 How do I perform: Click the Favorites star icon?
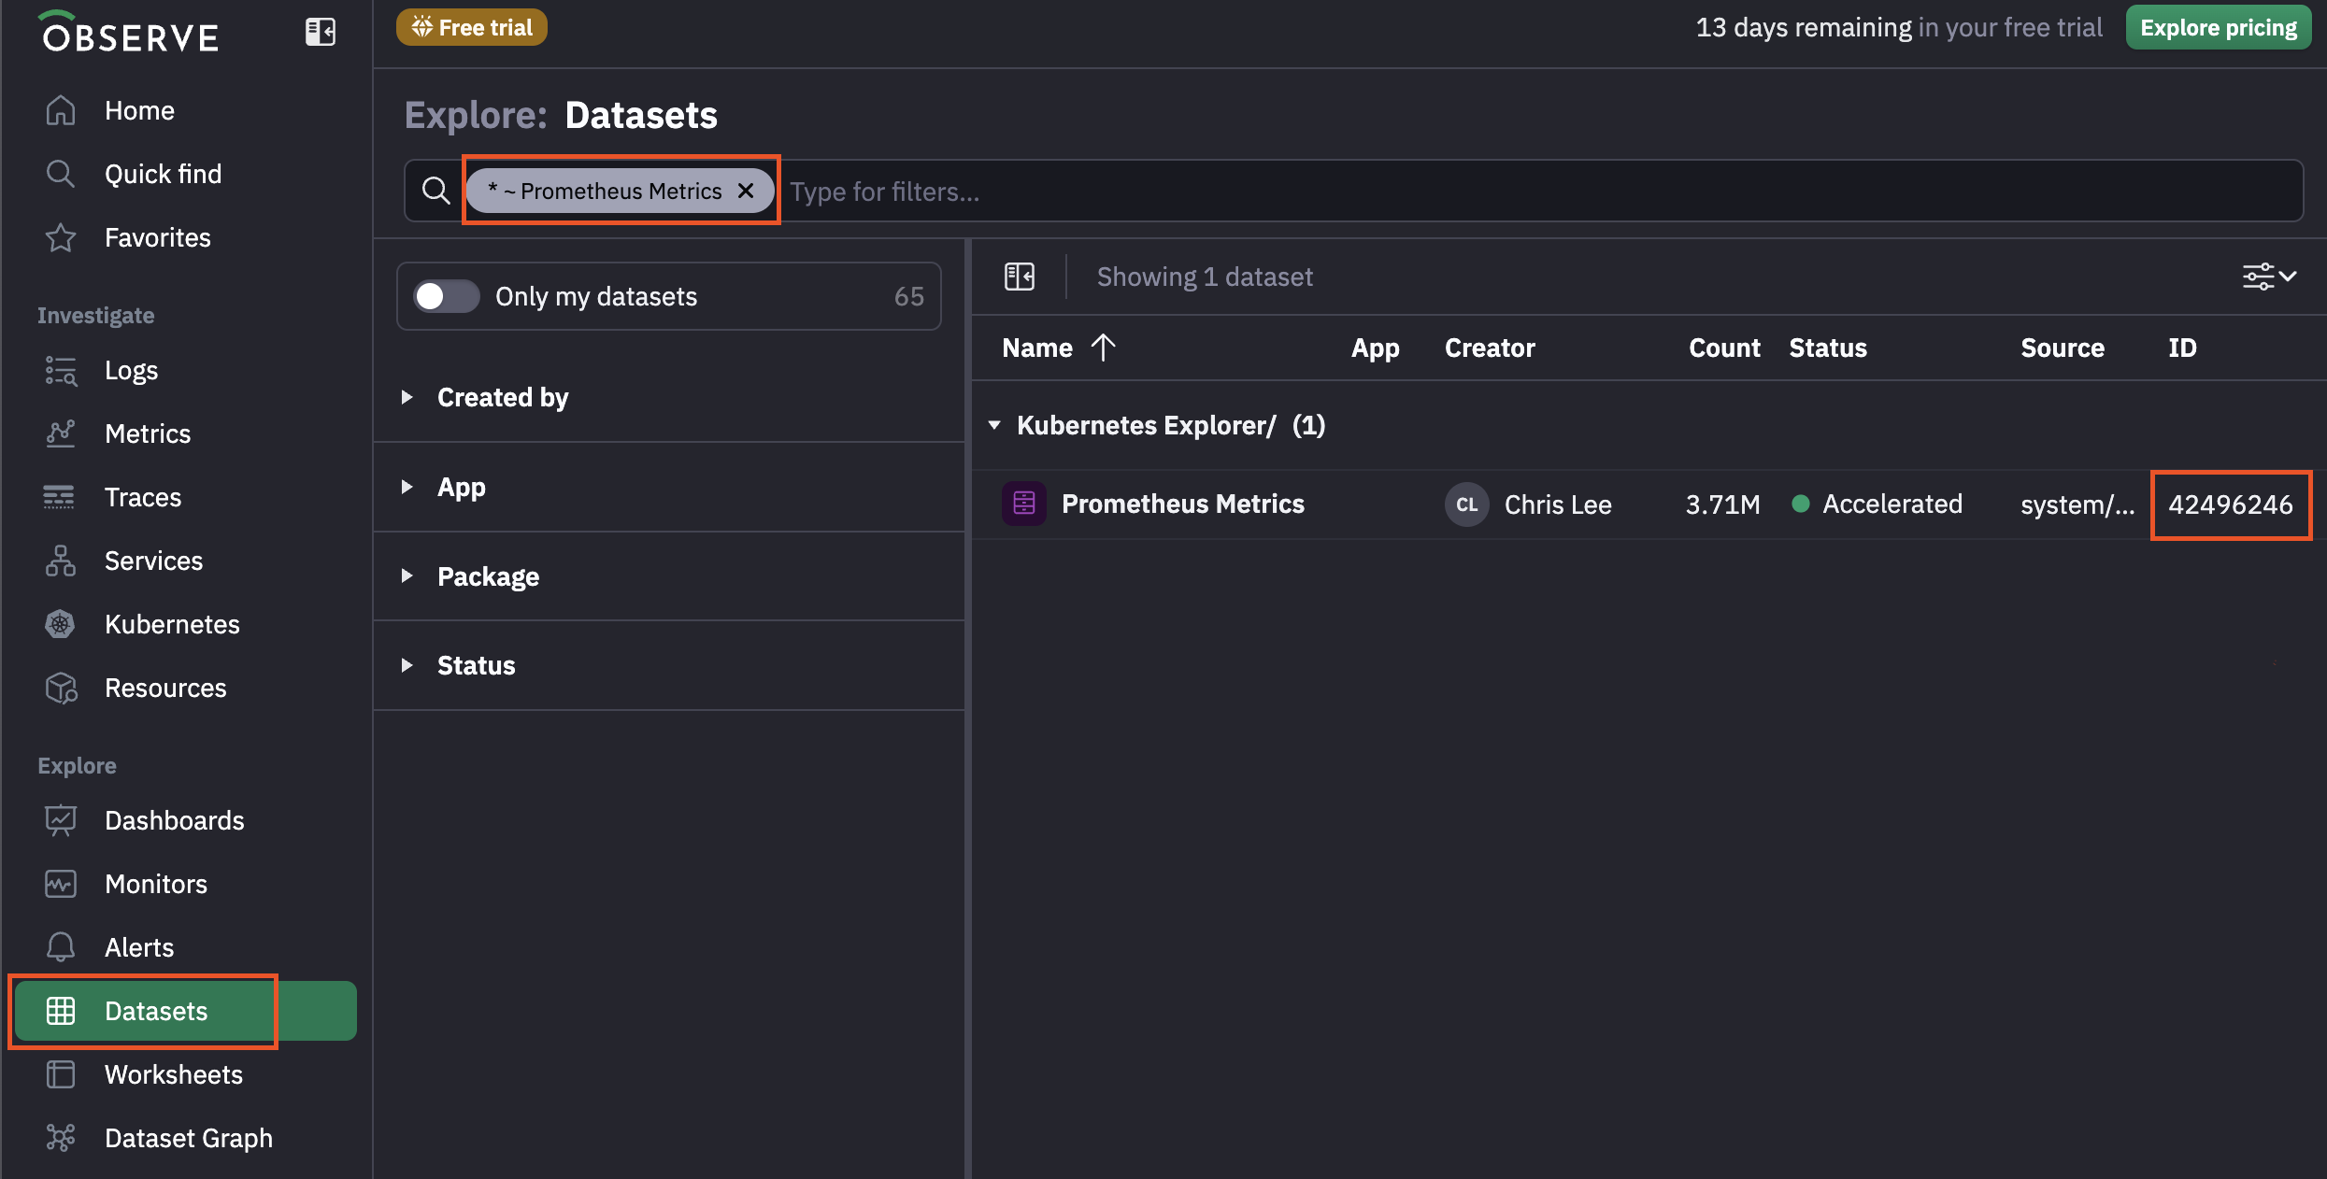click(x=61, y=237)
